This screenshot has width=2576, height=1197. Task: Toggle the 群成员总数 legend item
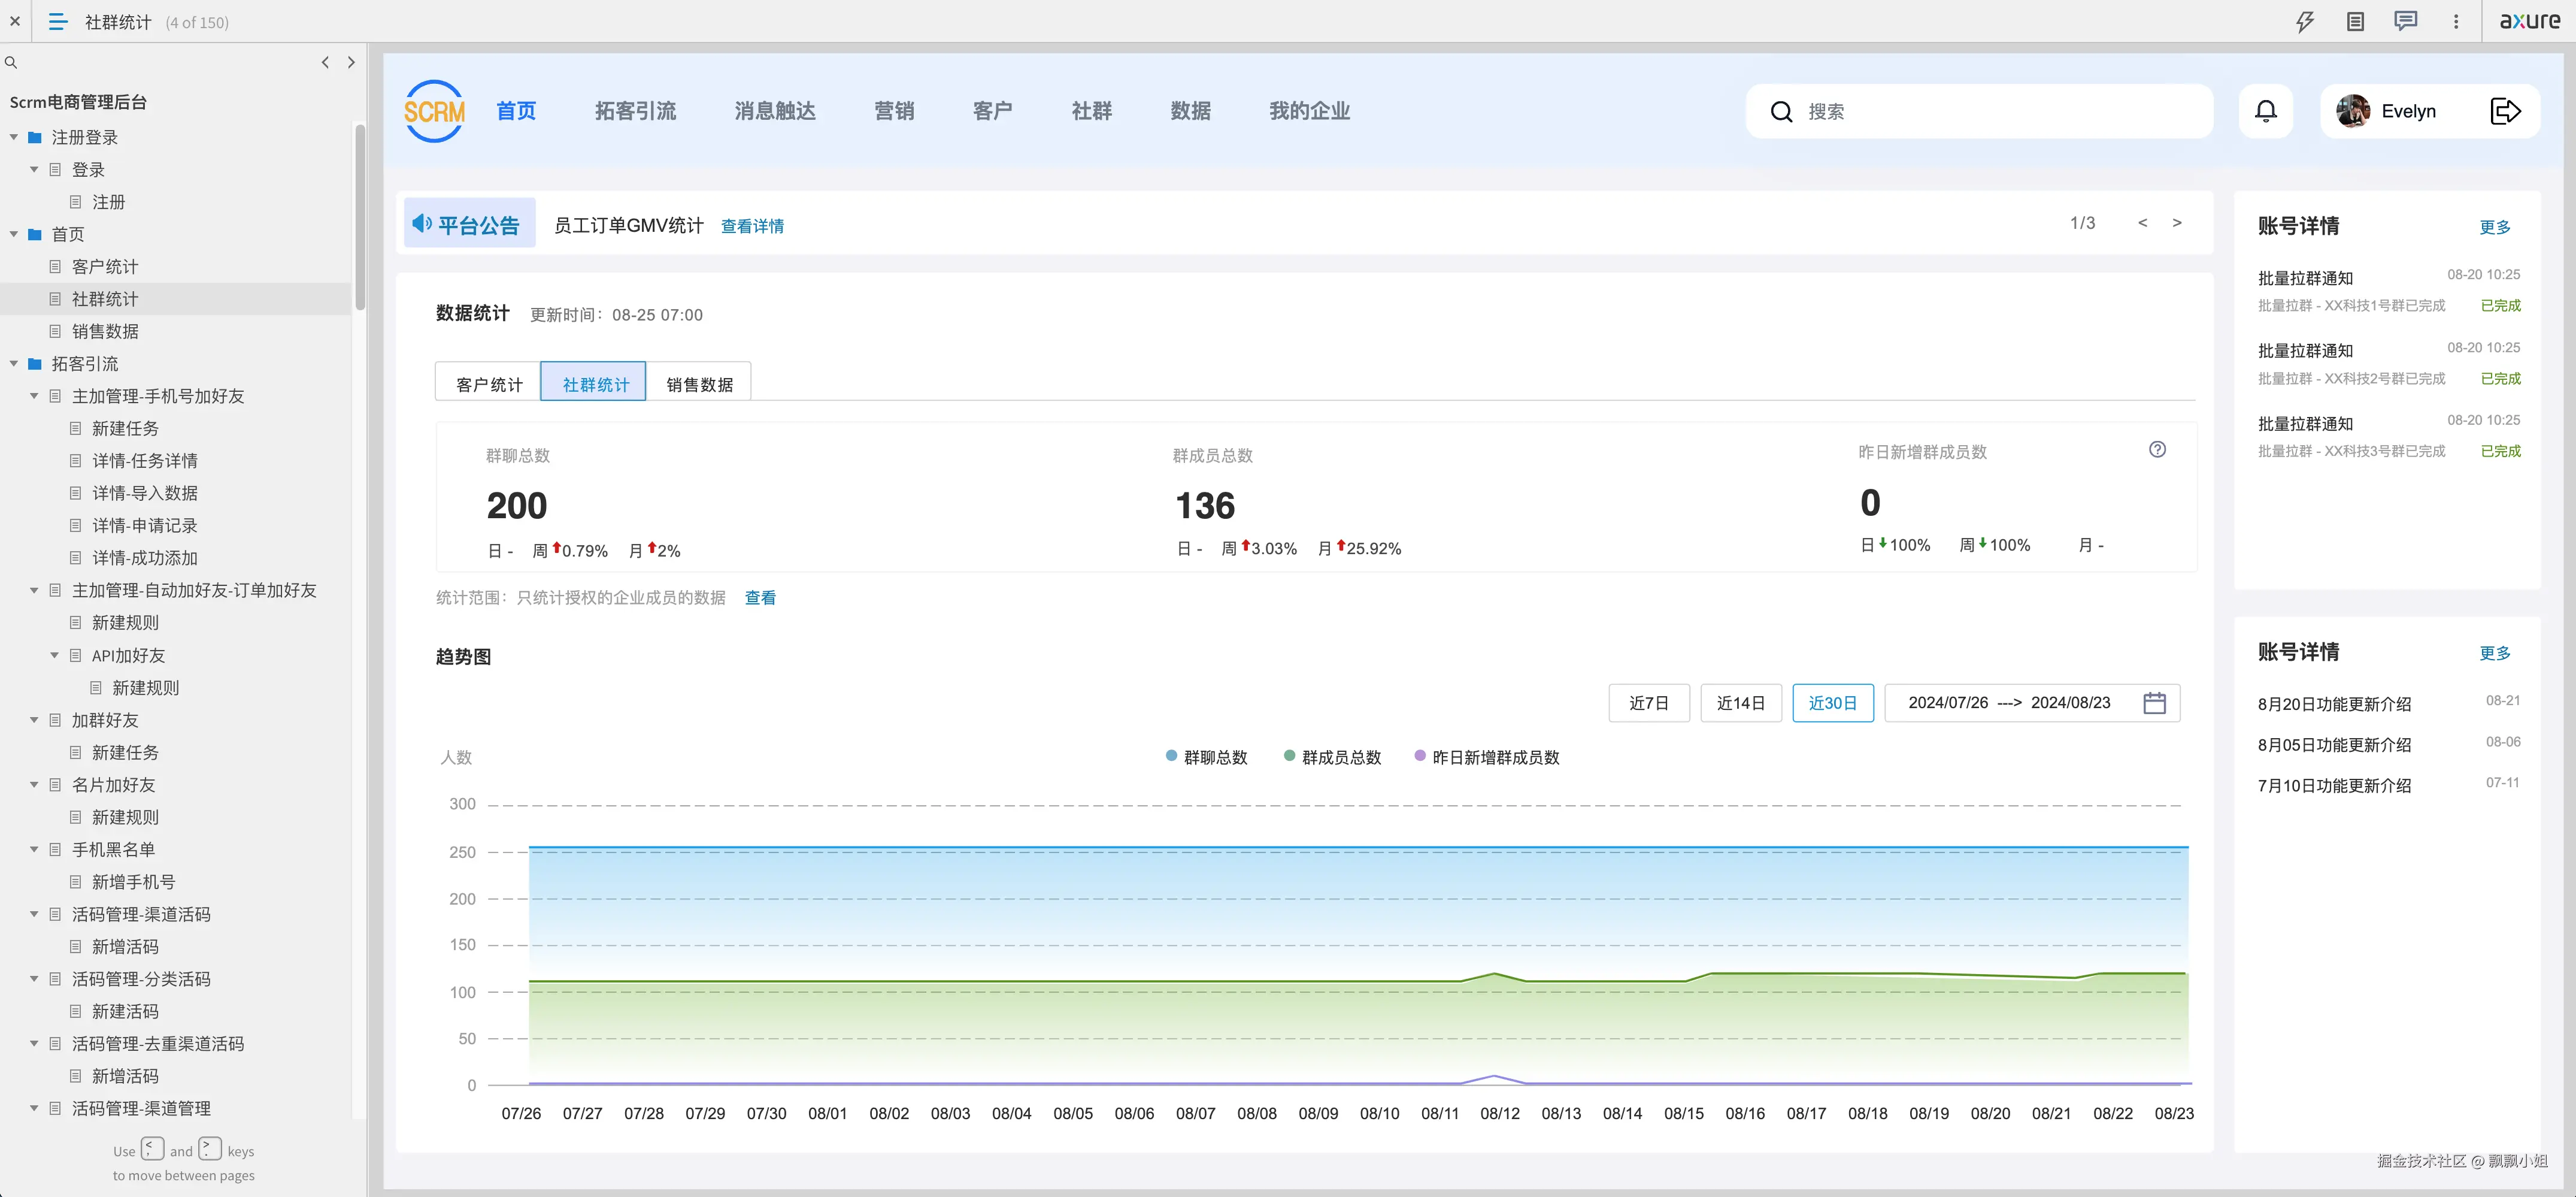tap(1333, 758)
